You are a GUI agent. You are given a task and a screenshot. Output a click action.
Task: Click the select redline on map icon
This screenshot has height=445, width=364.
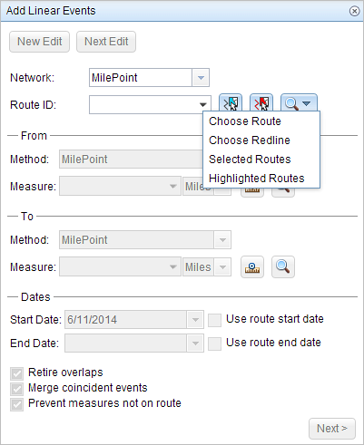(x=261, y=103)
